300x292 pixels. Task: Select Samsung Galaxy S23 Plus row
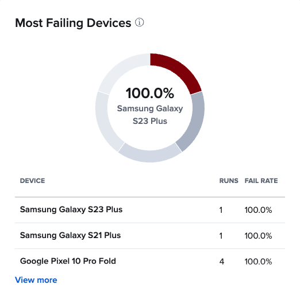(x=150, y=210)
